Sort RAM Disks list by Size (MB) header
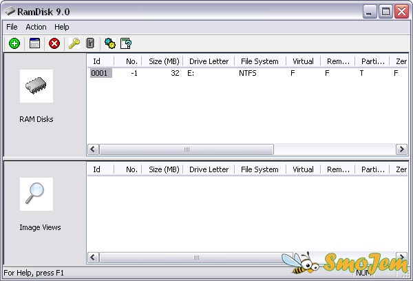This screenshot has height=281, width=413. pos(162,61)
